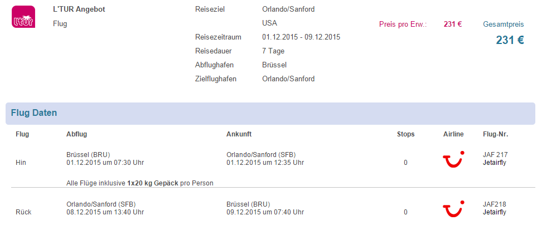Click the pink l'tur logo icon
The image size is (537, 225).
tap(23, 16)
